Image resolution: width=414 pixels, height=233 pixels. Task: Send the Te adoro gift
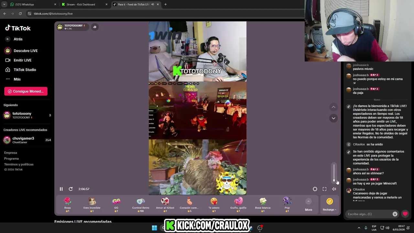point(214,205)
